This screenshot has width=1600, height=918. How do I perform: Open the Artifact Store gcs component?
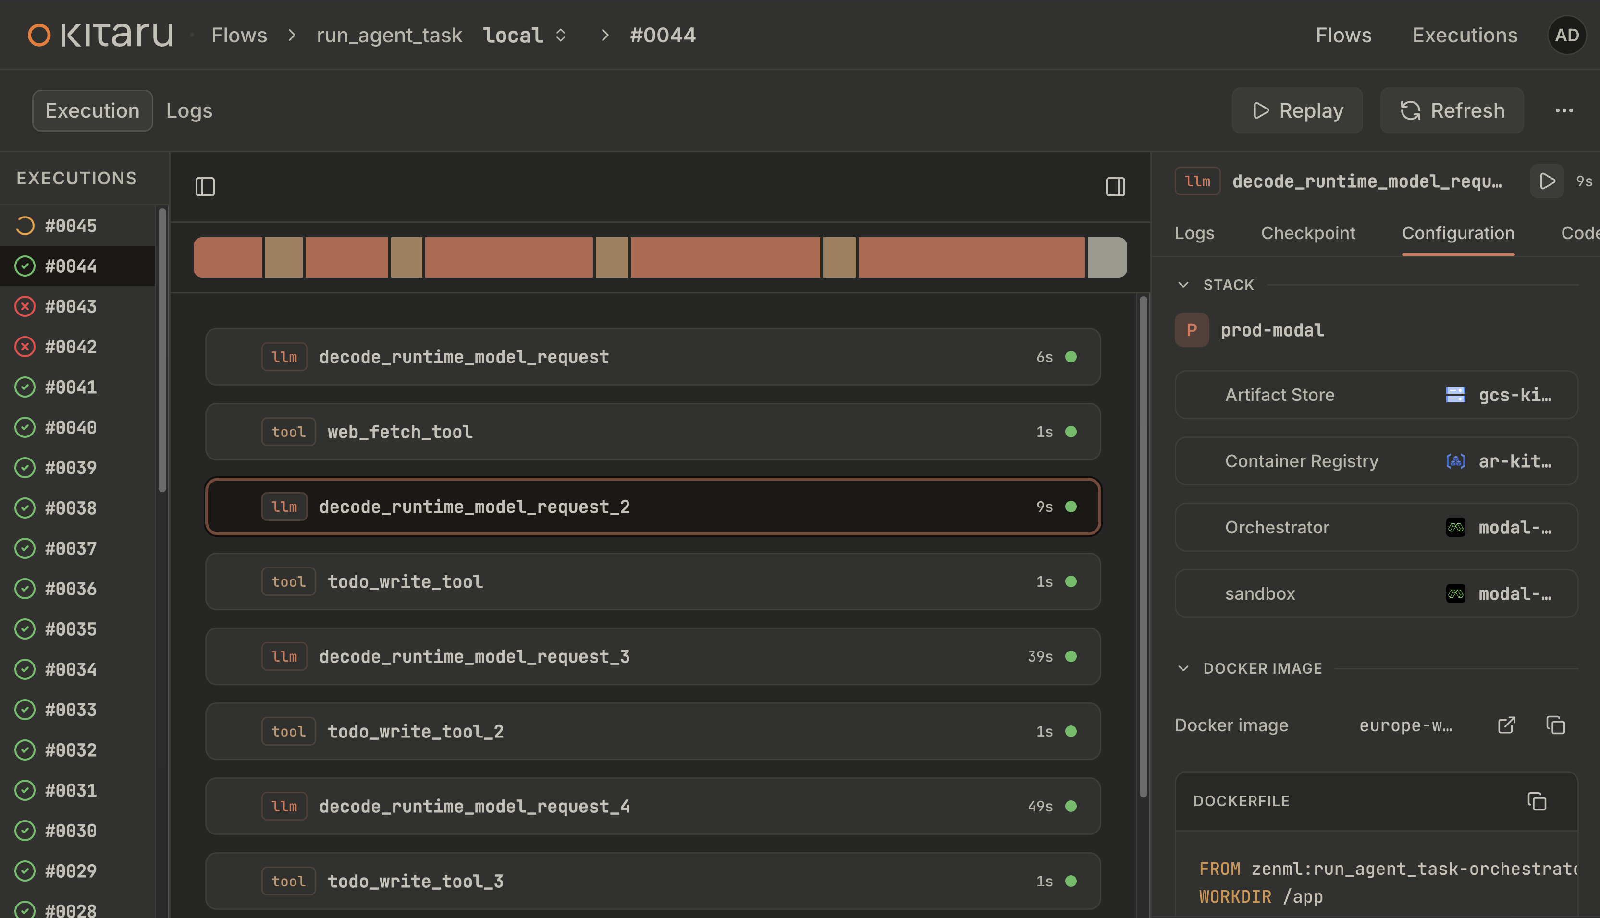click(1376, 395)
